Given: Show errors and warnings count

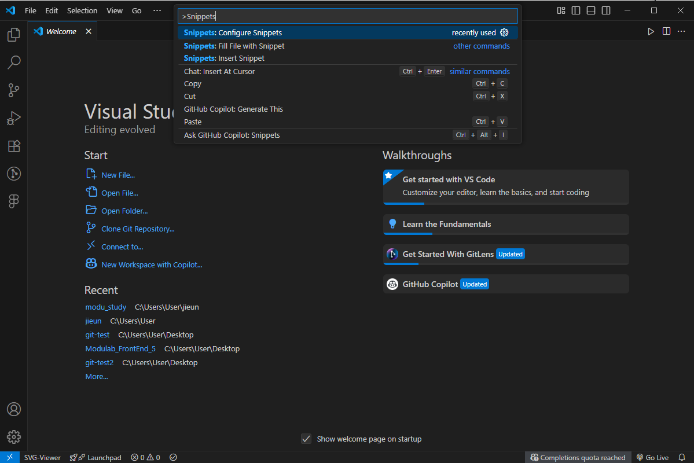Looking at the screenshot, I should pos(146,457).
